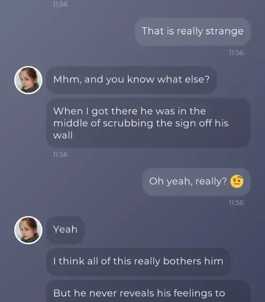Click the raised-eyebrow emoji in the sent message
The width and height of the screenshot is (265, 302).
237,181
